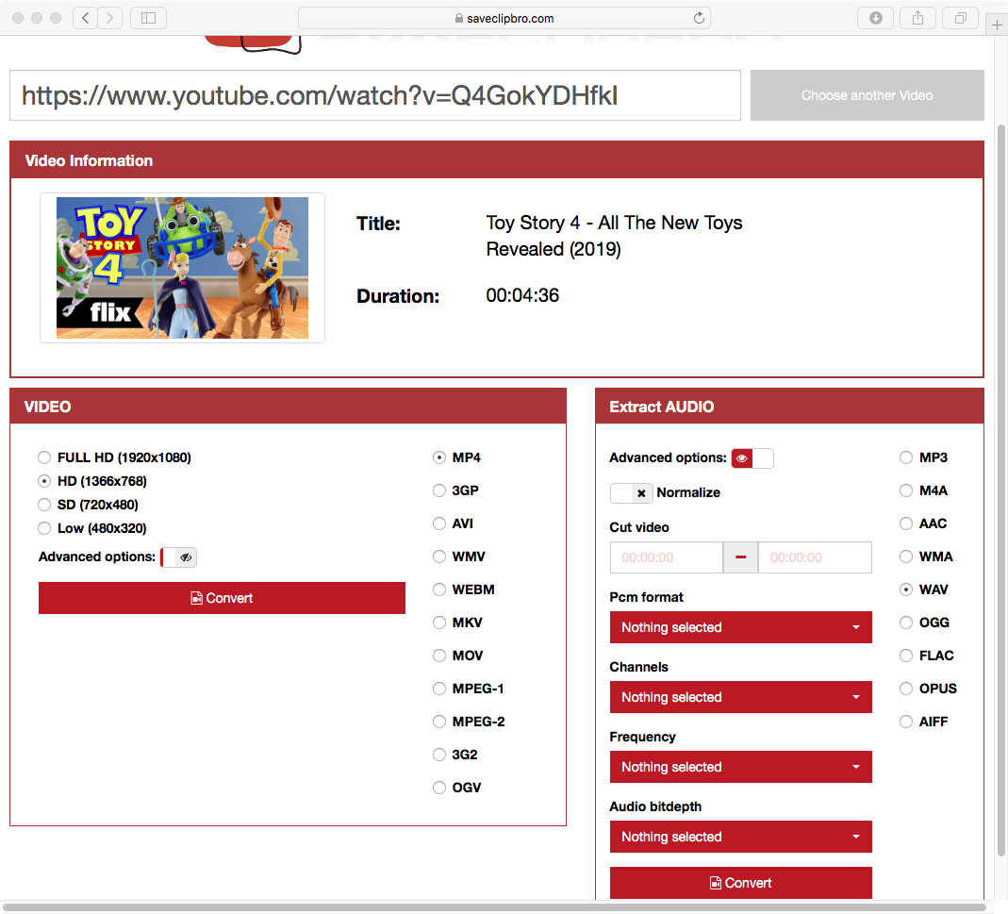Choose MP4 video format
The width and height of the screenshot is (1008, 914).
pyautogui.click(x=439, y=457)
